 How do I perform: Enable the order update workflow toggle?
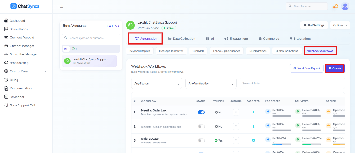pos(201,140)
